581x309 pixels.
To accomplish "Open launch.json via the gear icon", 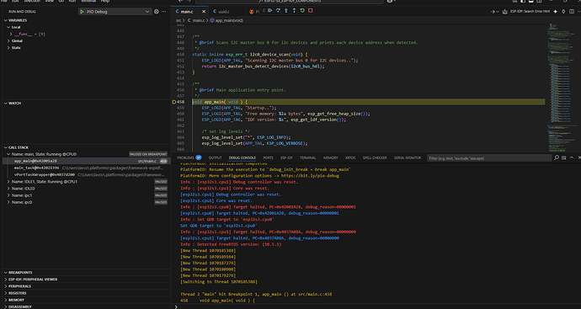I will click(x=157, y=12).
